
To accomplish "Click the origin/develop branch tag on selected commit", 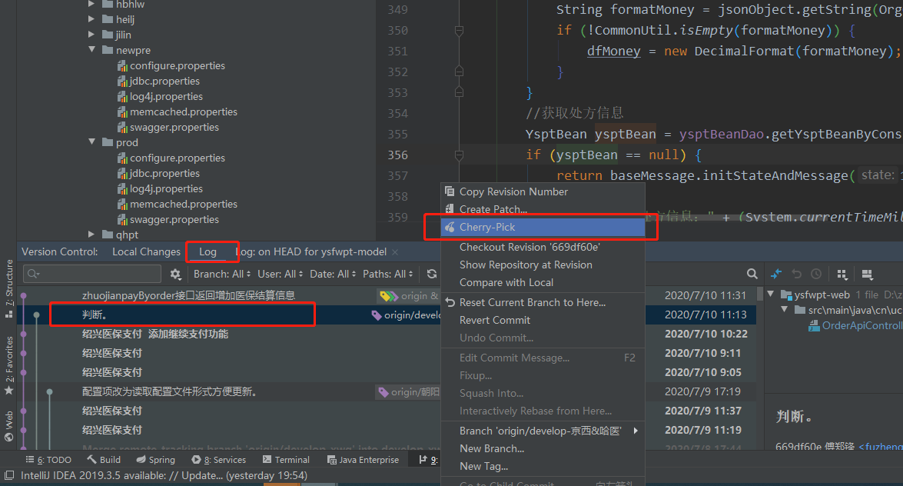I will point(406,315).
